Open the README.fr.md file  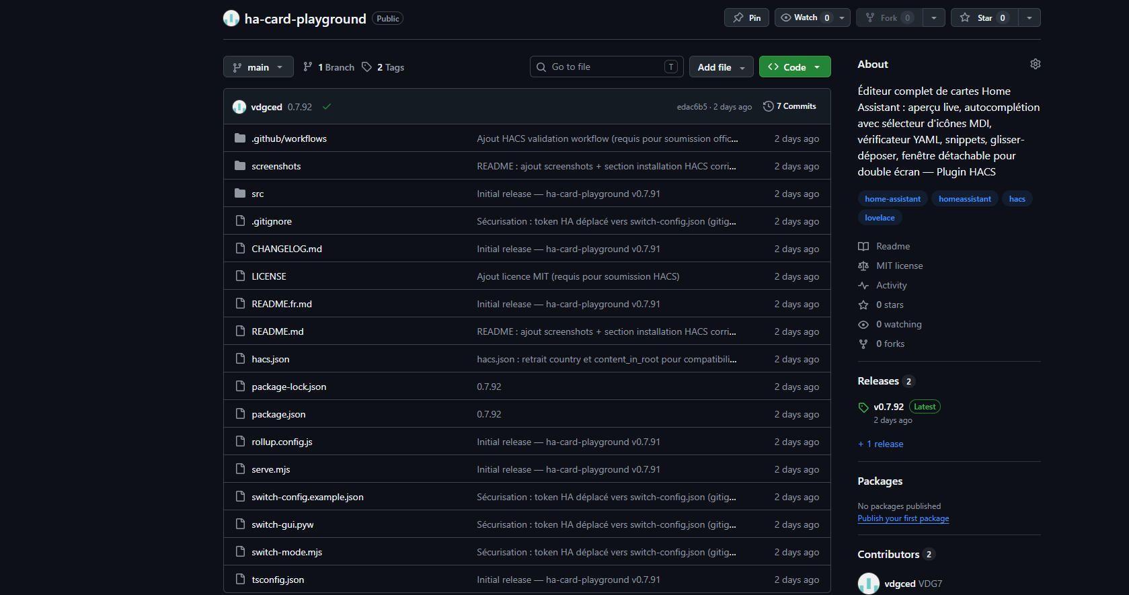(x=282, y=304)
